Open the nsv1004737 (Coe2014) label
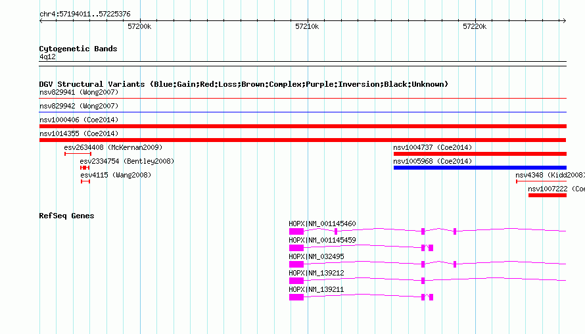Image resolution: width=585 pixels, height=334 pixels. pyautogui.click(x=433, y=147)
